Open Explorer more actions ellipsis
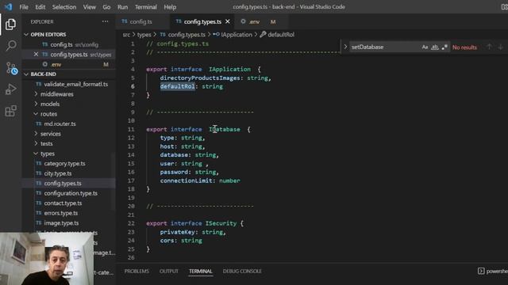 105,21
